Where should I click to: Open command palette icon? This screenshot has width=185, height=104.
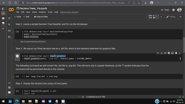tap(9, 88)
